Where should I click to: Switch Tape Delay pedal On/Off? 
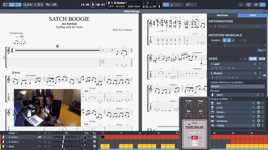pos(195,138)
